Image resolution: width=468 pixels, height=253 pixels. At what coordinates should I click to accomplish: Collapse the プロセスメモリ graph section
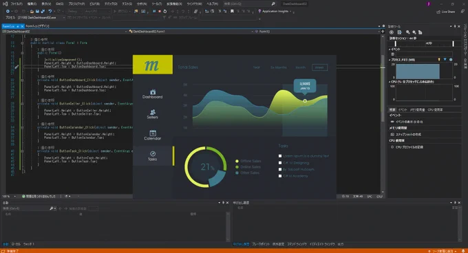(x=390, y=60)
